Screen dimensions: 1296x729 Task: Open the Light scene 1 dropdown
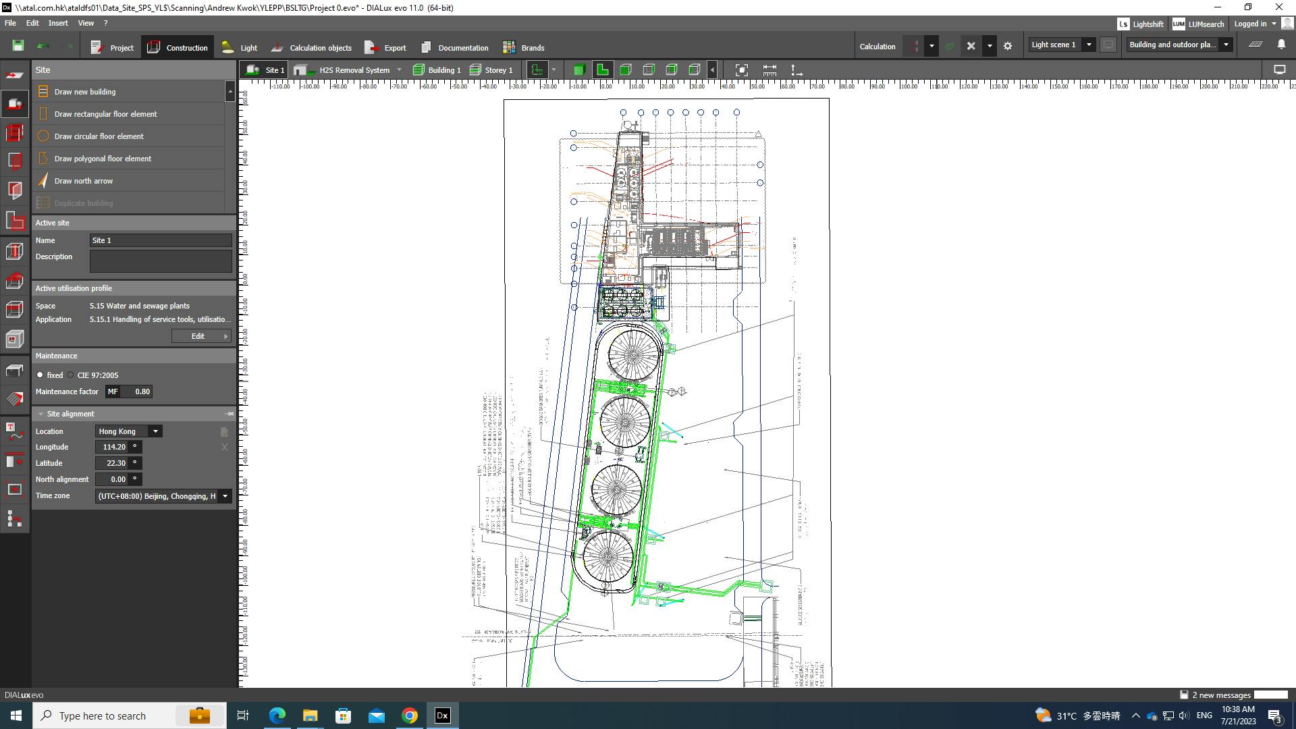click(1088, 45)
